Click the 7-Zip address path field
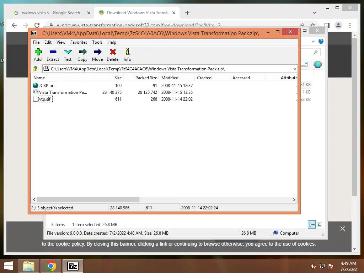The width and height of the screenshot is (364, 273). coord(170,69)
